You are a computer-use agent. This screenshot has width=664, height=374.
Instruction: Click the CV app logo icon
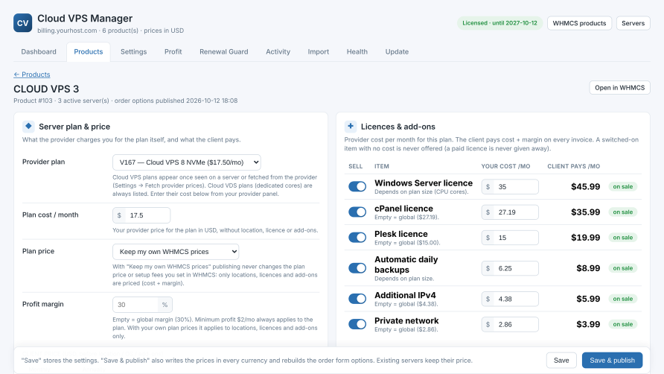[23, 23]
